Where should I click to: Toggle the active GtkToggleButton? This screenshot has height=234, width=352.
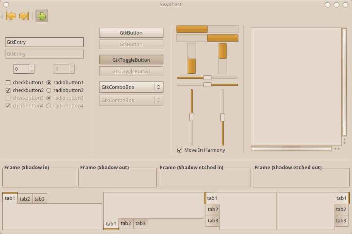pyautogui.click(x=131, y=60)
